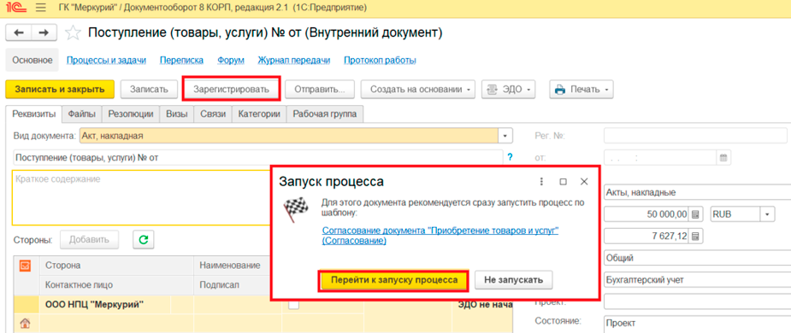Click Перейти к запуску процесса button
This screenshot has width=791, height=333.
point(393,280)
